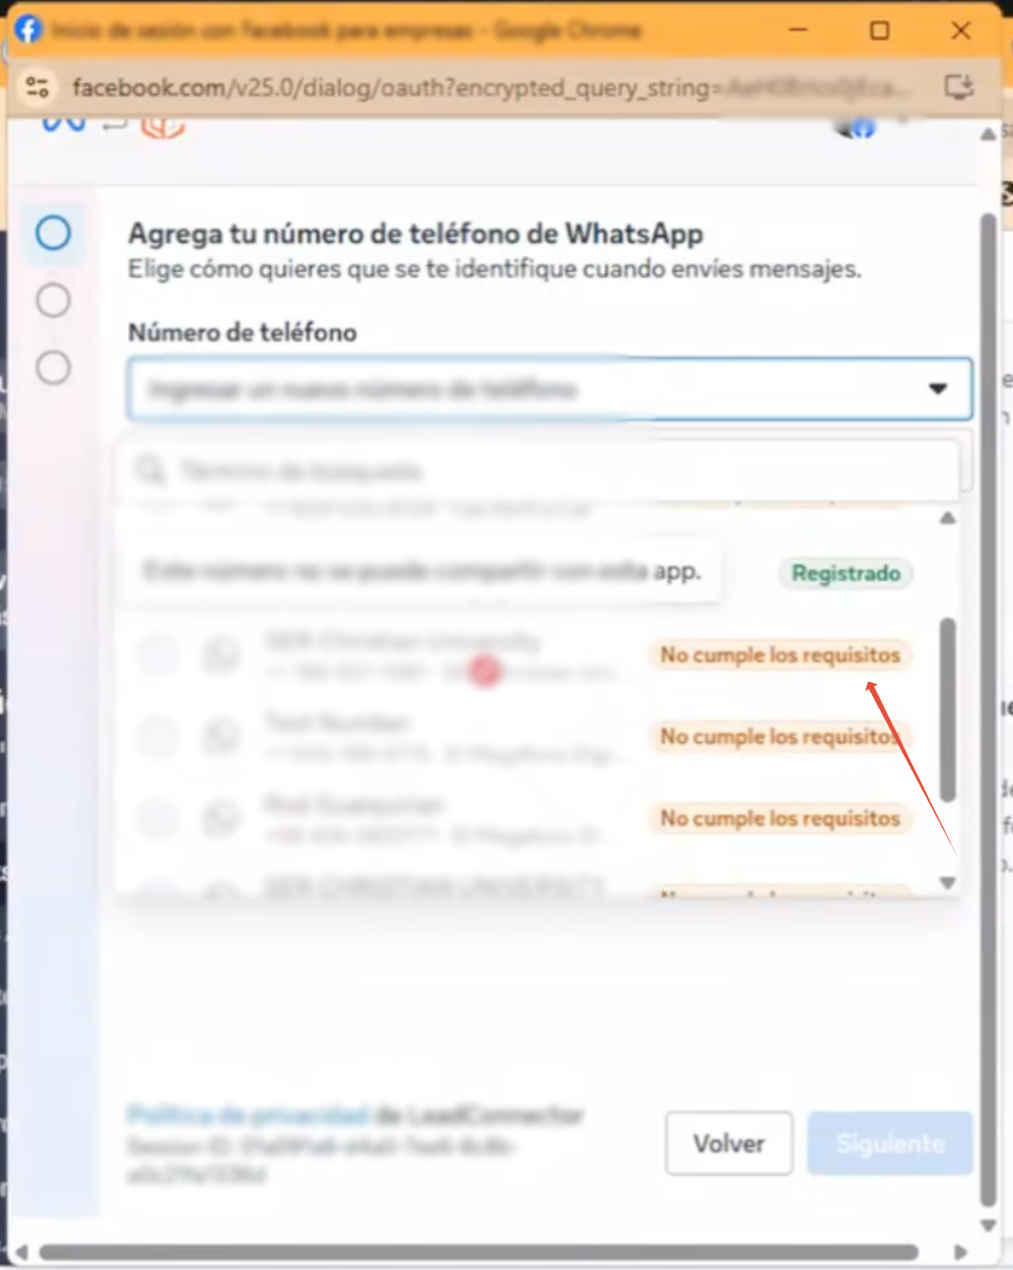Click the install app icon in address bar

point(960,88)
